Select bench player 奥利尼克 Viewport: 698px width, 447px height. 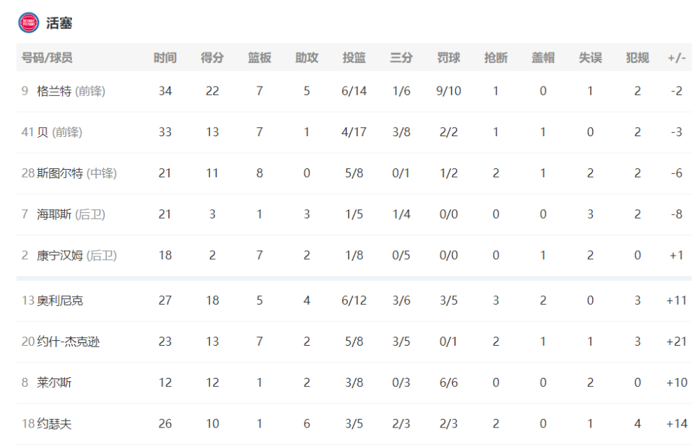pyautogui.click(x=59, y=300)
